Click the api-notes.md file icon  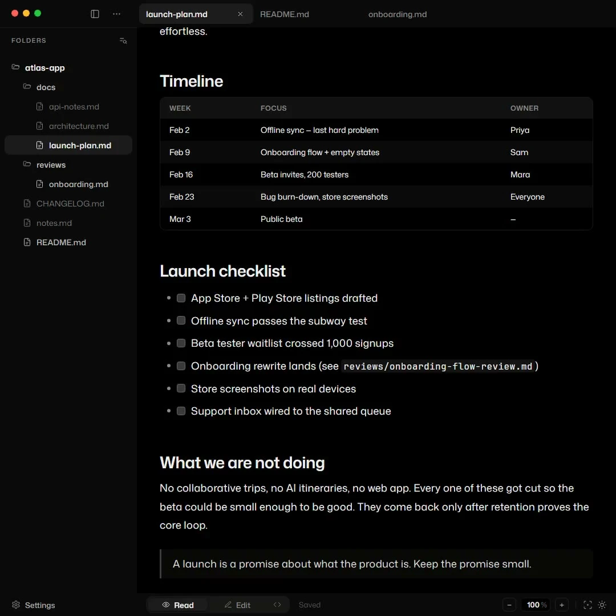point(40,107)
